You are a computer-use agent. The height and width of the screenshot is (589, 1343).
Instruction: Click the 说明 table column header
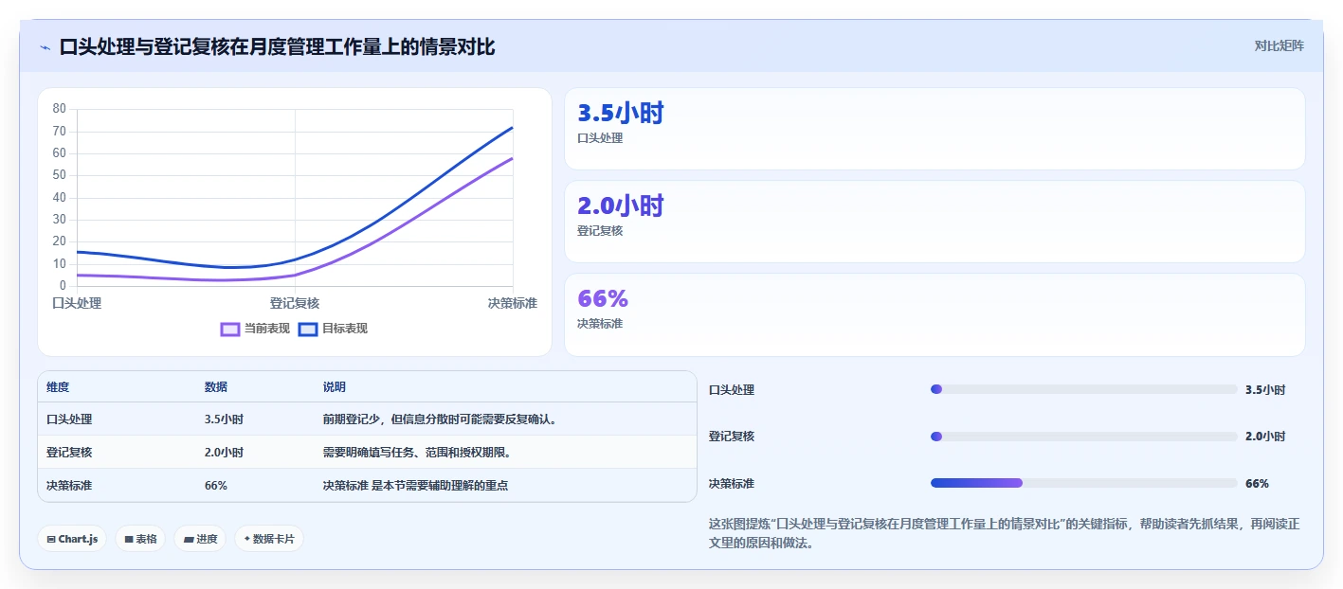point(335,387)
